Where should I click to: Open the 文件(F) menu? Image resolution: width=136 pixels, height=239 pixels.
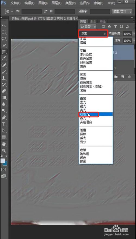coord(16,3)
